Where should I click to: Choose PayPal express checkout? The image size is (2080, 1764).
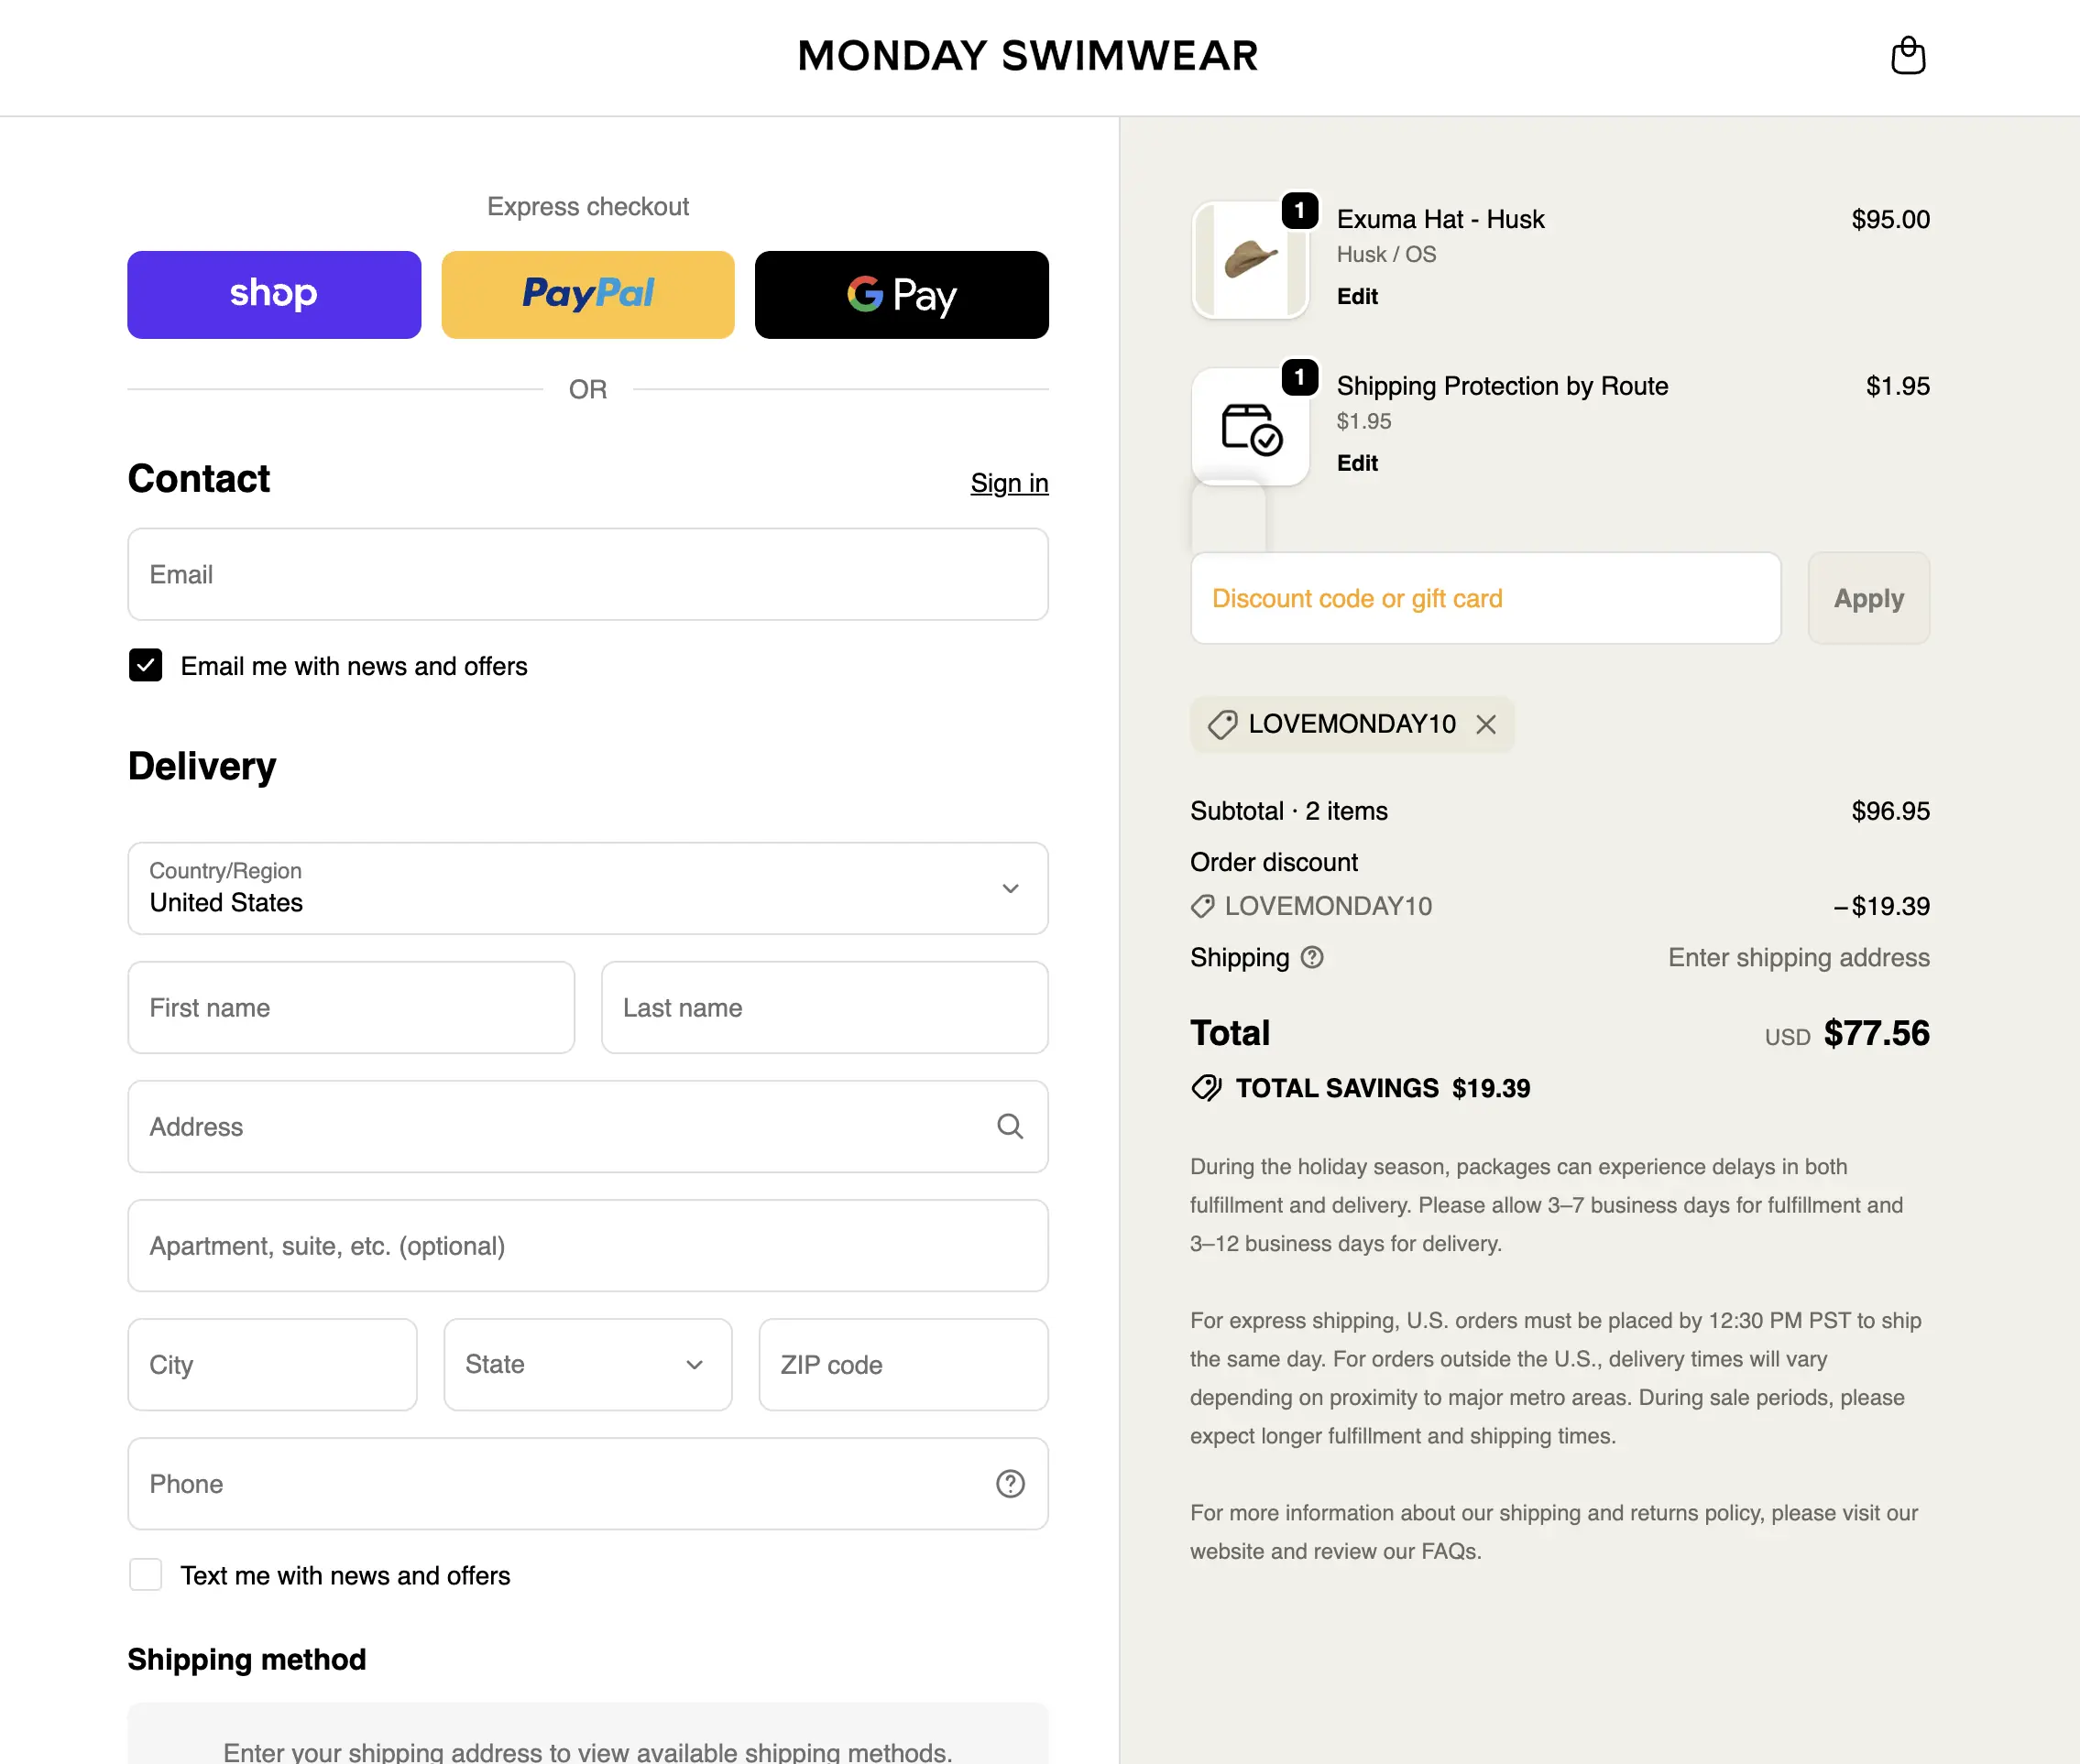[587, 294]
